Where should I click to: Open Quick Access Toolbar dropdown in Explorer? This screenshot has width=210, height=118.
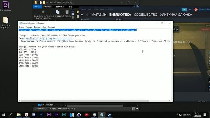pyautogui.click(x=47, y=2)
